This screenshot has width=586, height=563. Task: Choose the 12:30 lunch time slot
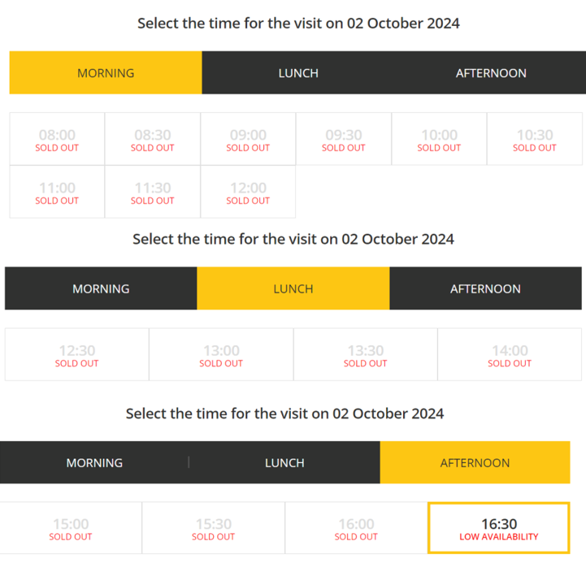click(x=77, y=355)
